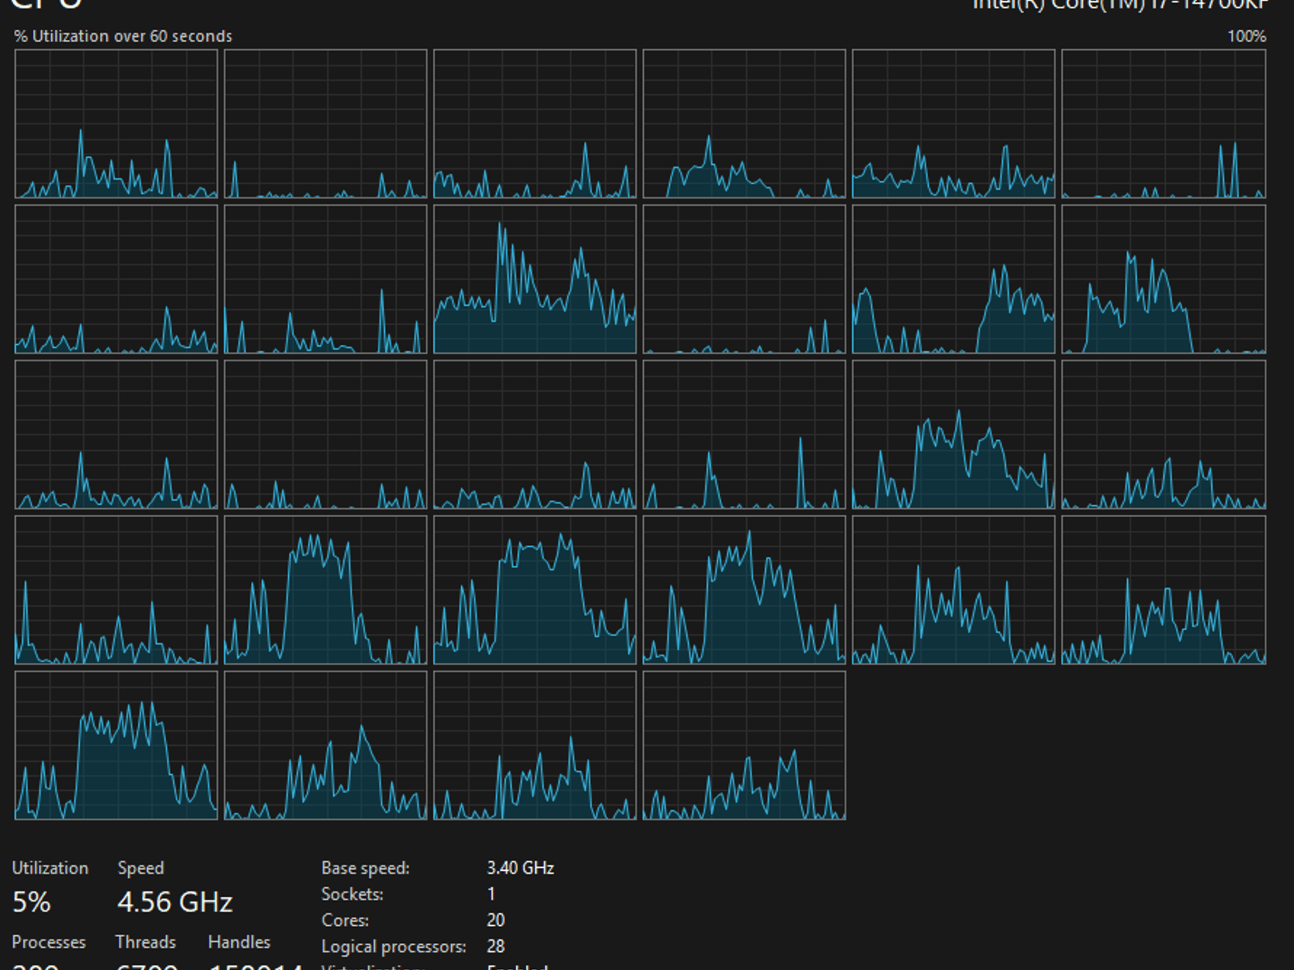Select the 4.56 GHz speed value

[175, 902]
